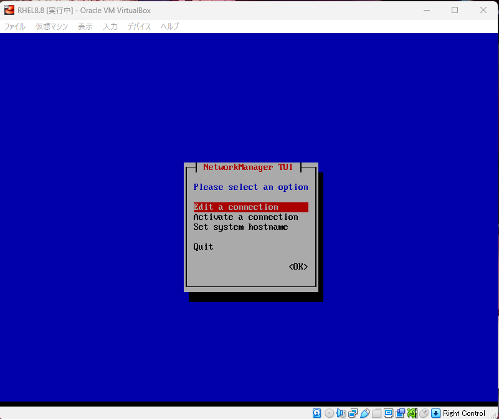Select Activate a connection option
This screenshot has height=419, width=499.
pos(245,217)
